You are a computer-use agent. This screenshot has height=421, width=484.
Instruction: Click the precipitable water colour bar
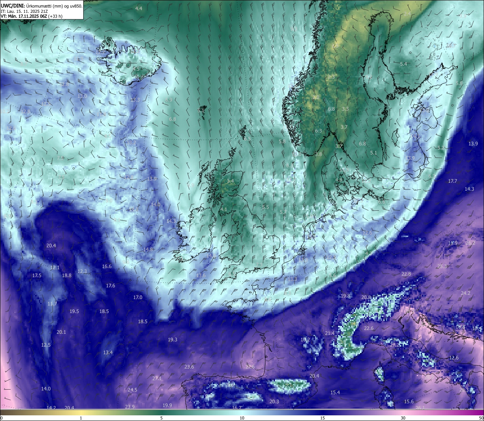[242, 412]
